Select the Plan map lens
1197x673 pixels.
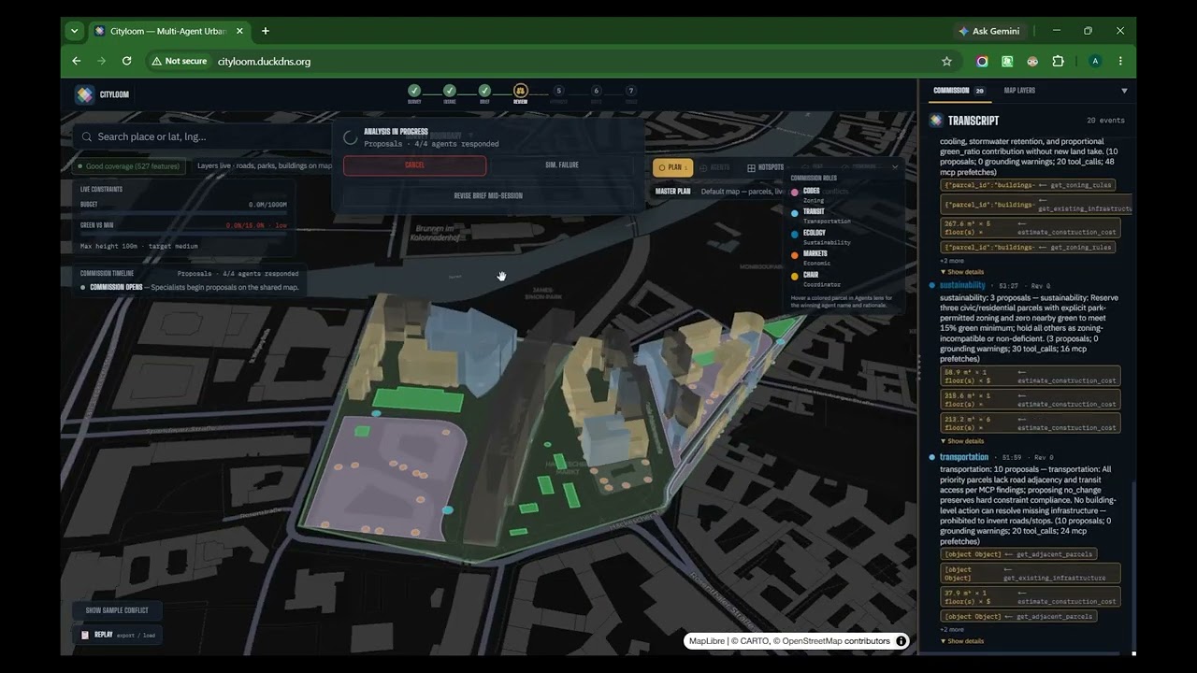(672, 167)
